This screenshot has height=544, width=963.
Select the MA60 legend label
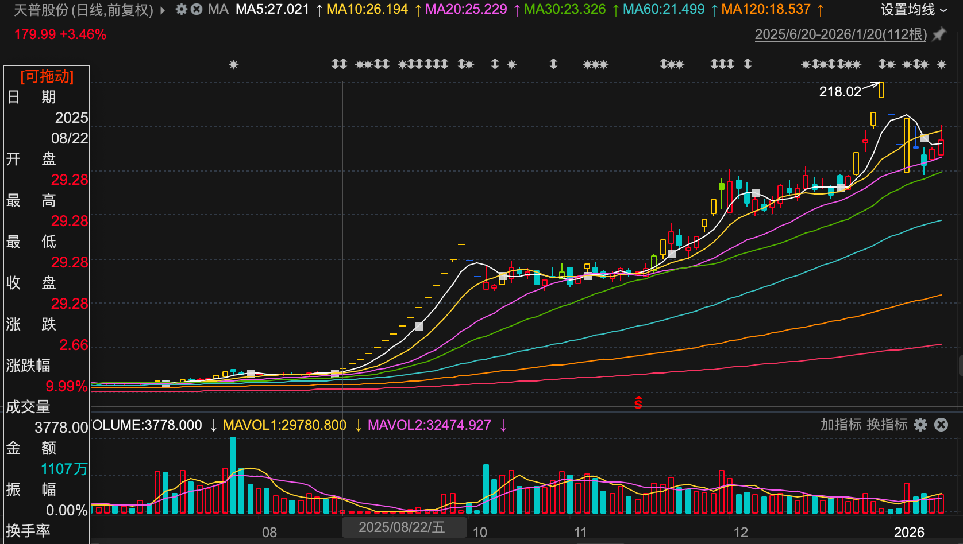click(x=664, y=9)
